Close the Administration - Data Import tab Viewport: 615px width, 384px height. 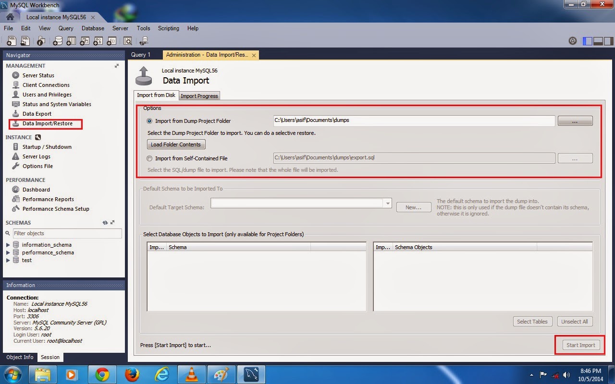(x=254, y=55)
